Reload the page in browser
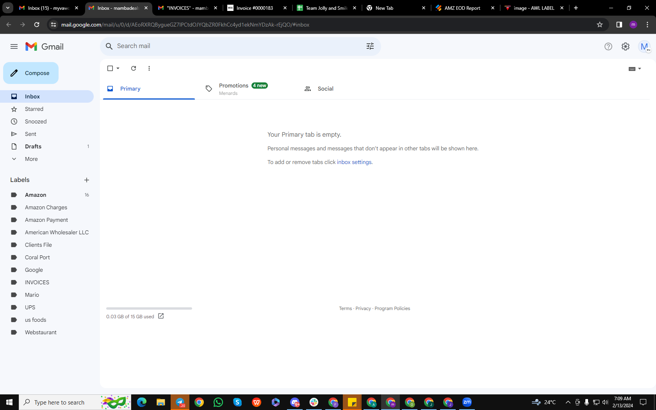The image size is (656, 410). click(x=37, y=25)
